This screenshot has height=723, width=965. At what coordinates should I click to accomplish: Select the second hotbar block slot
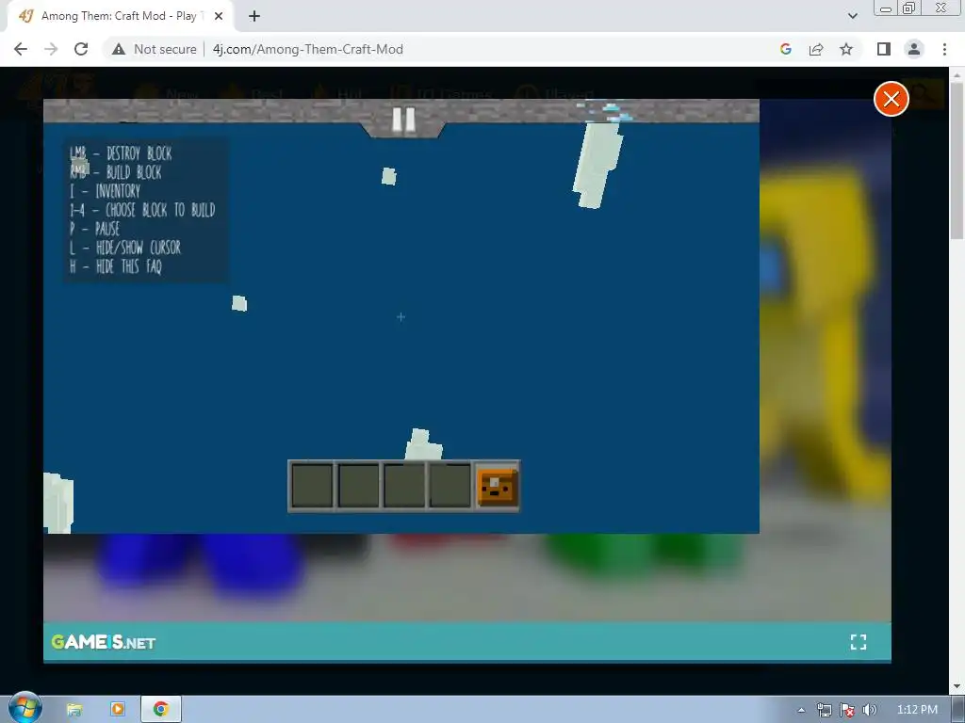358,486
